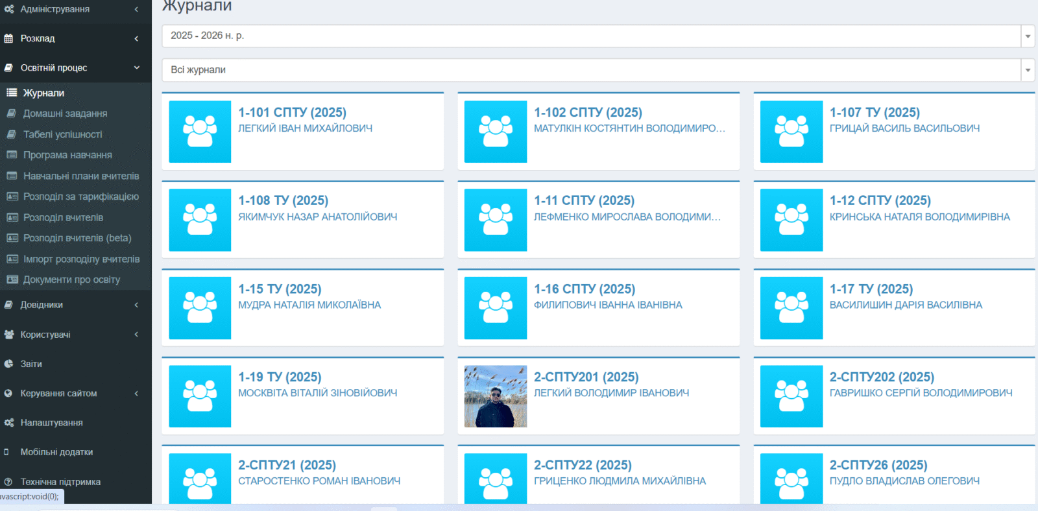Screen dimensions: 1038x511
Task: Click the group icon for 2-СПТУ202 journal
Action: [x=791, y=396]
